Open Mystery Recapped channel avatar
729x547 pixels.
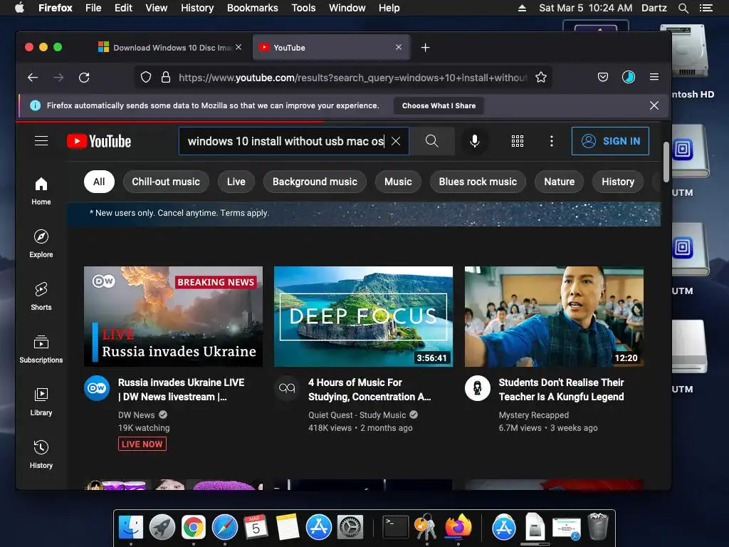[478, 388]
